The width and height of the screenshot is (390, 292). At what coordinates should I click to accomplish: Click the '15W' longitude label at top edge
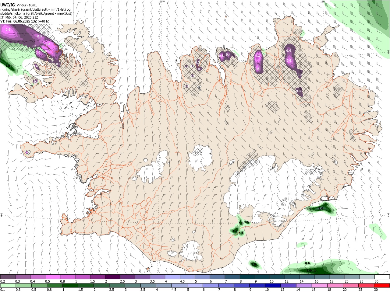323,2
